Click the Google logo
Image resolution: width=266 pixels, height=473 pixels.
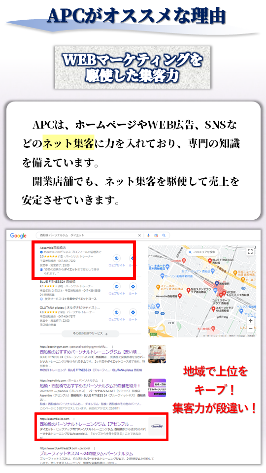pos(18,236)
